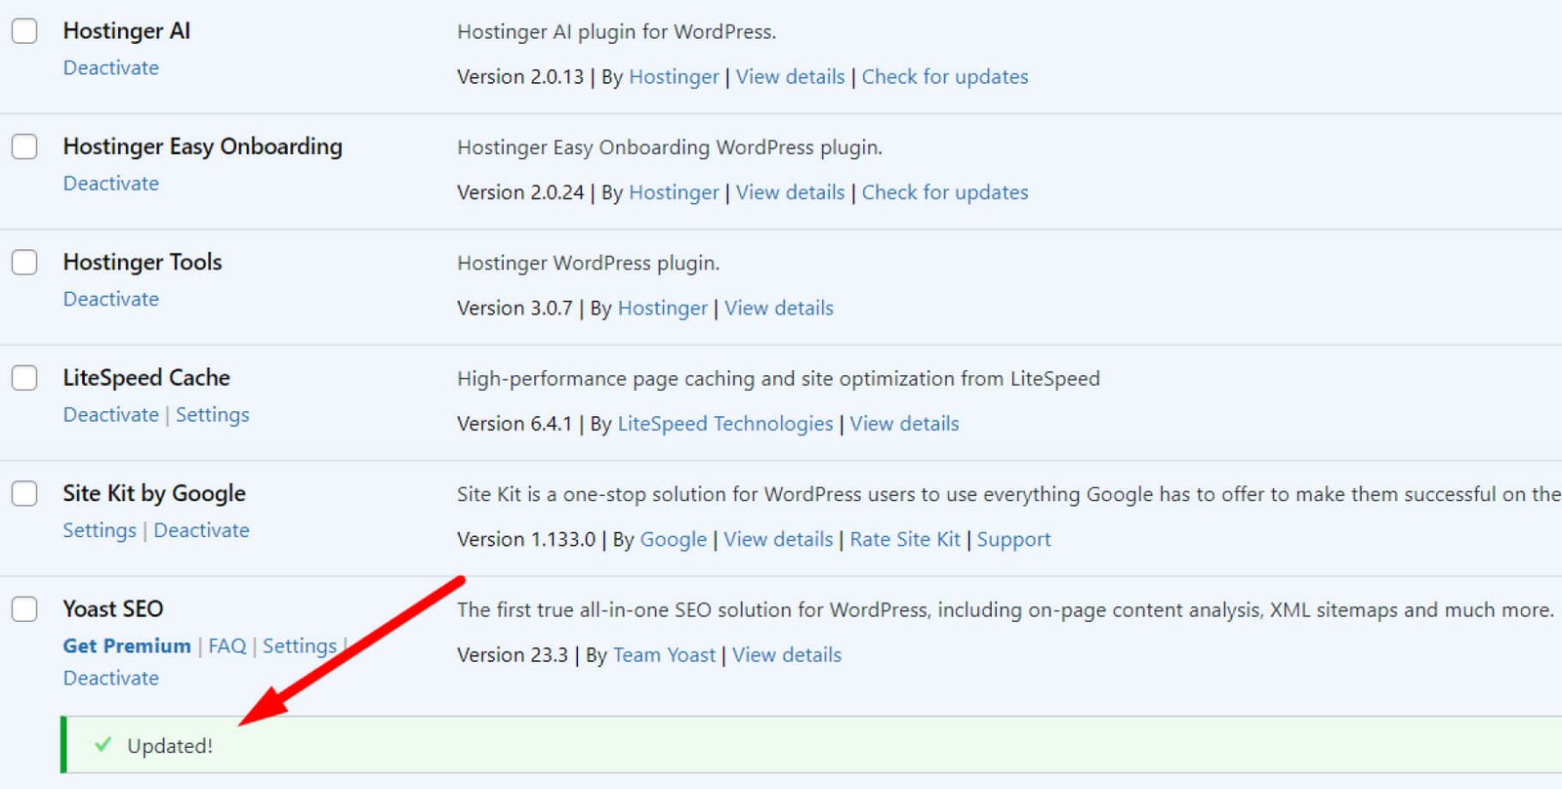View details of Hostinger Easy Onboarding
This screenshot has width=1562, height=789.
point(791,192)
